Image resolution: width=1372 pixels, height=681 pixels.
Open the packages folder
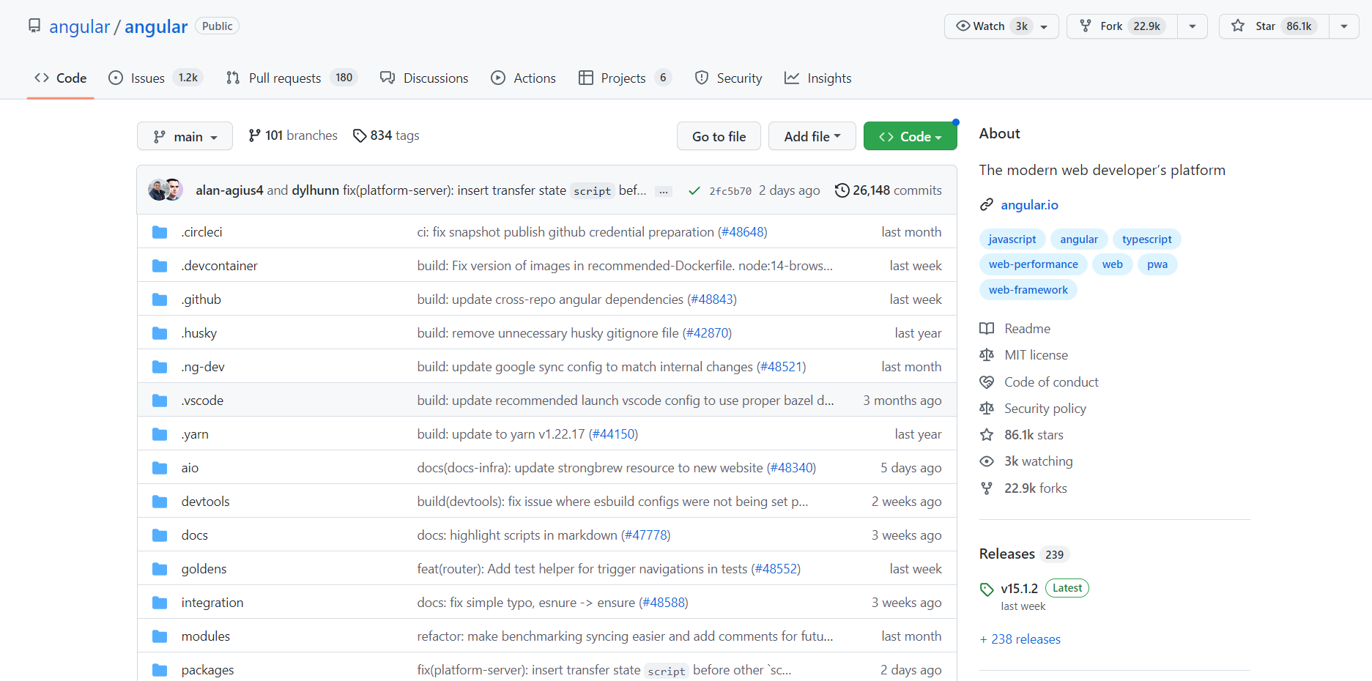click(x=208, y=670)
